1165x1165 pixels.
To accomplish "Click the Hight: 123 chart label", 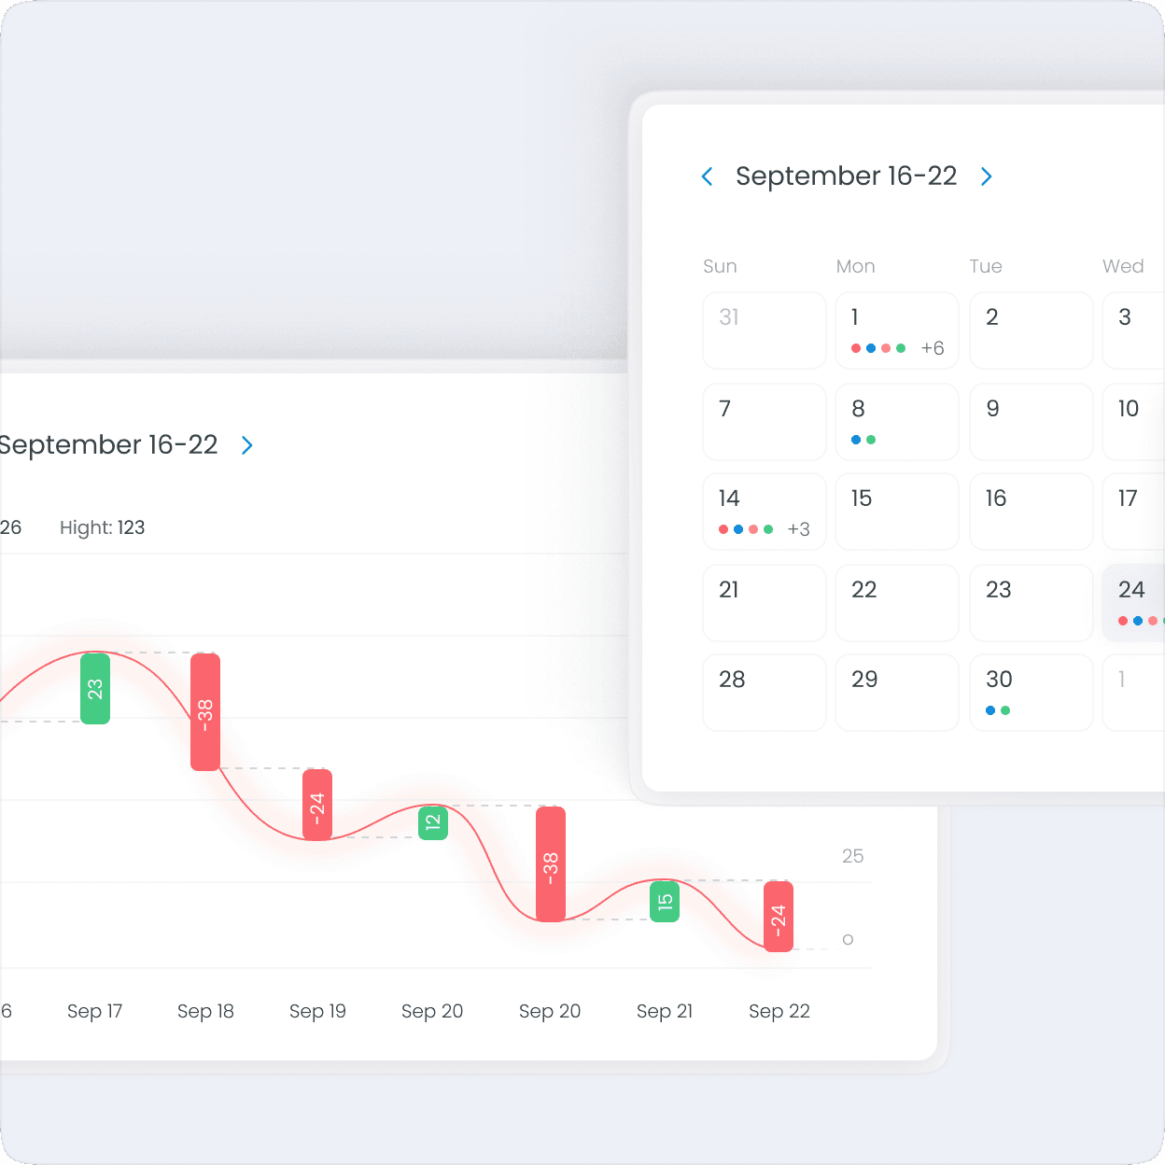I will point(102,527).
